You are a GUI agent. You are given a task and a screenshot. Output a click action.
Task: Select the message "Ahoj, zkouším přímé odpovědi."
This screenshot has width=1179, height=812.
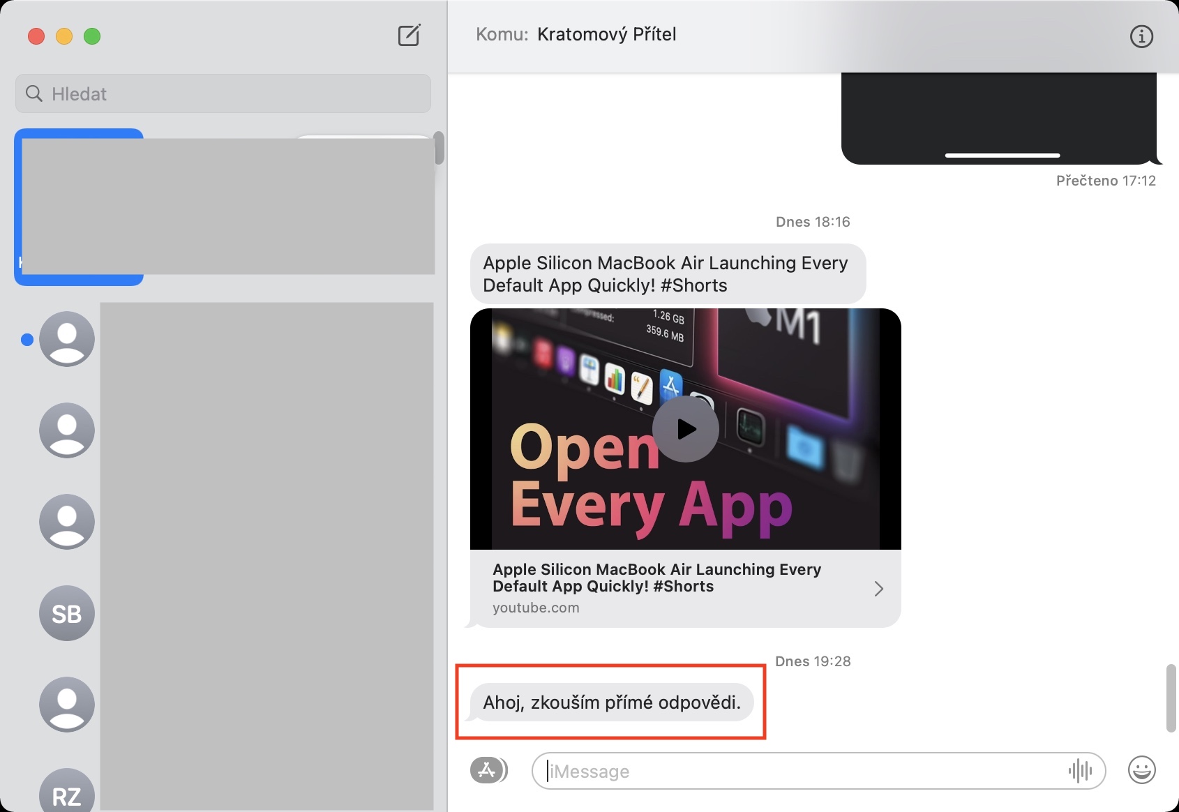coord(611,702)
